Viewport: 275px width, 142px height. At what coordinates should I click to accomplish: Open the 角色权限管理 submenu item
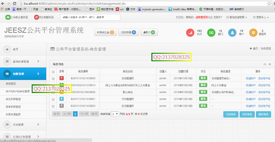[13, 99]
